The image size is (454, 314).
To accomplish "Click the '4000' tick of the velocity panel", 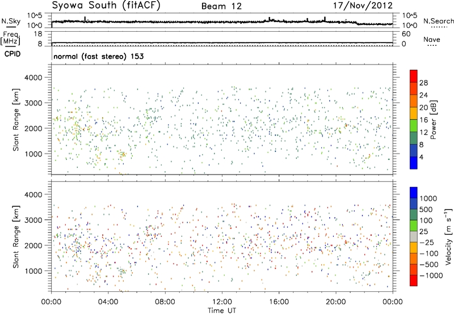I will tap(33, 194).
